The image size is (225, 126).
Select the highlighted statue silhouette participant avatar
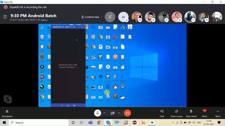(x=190, y=17)
